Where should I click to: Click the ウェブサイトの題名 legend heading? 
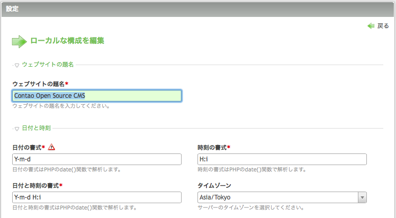(x=48, y=65)
